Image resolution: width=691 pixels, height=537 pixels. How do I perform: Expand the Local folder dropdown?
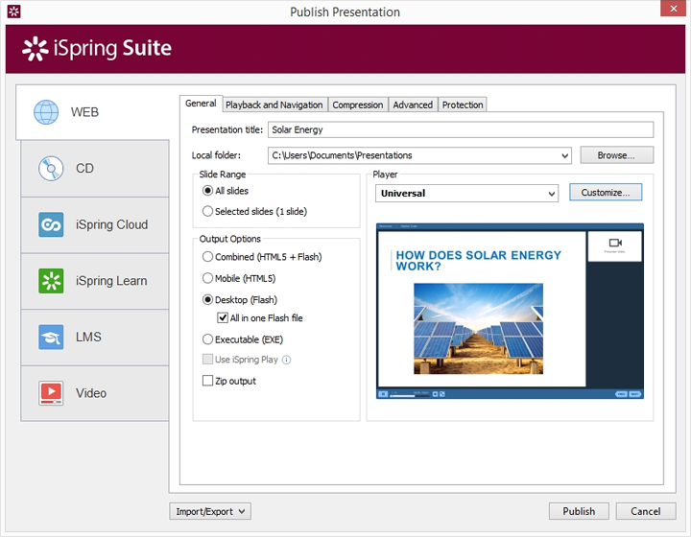click(x=564, y=155)
